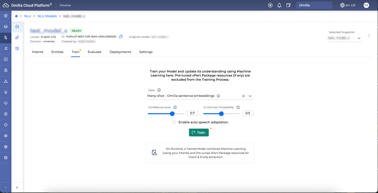Click the Confidence level info icon

[175, 107]
